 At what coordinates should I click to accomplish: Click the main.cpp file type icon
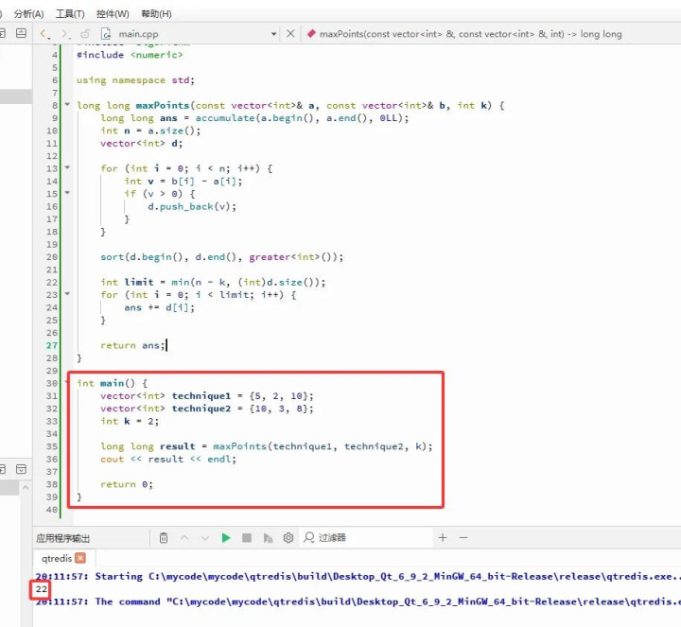pos(106,34)
